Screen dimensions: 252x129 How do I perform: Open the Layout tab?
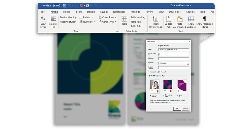tap(104, 12)
